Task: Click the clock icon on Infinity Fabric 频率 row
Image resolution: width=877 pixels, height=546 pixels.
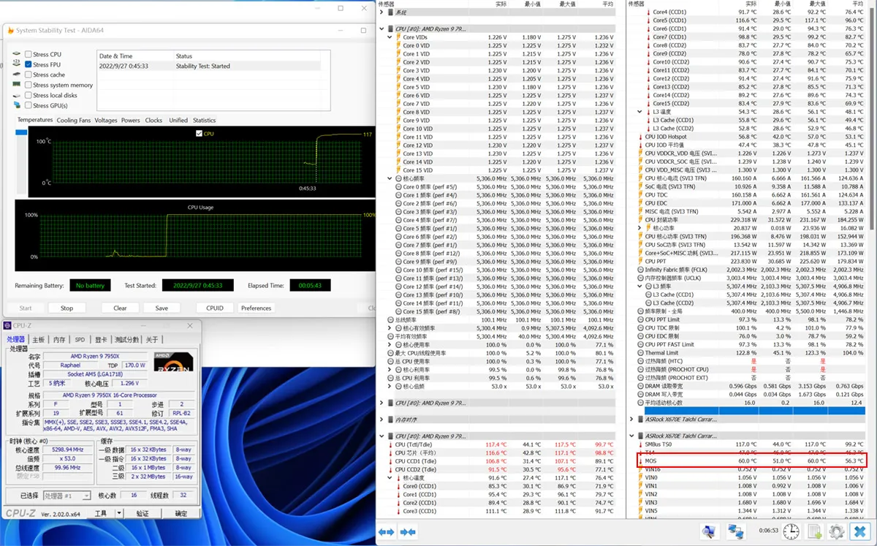Action: pyautogui.click(x=640, y=270)
